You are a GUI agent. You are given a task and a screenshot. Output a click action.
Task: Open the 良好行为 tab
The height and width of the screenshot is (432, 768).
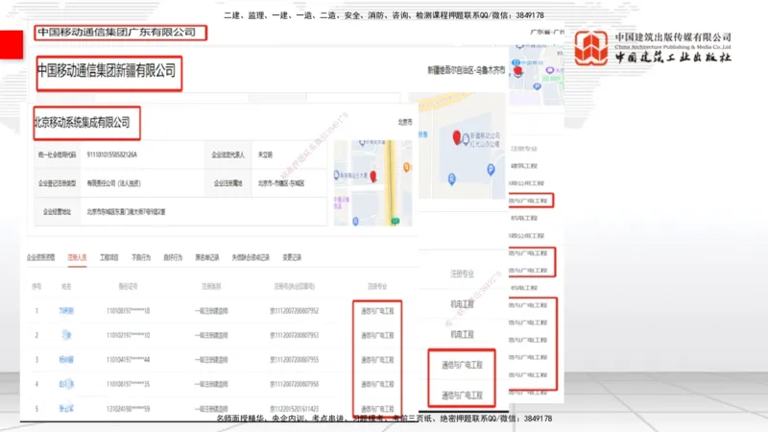pos(173,257)
